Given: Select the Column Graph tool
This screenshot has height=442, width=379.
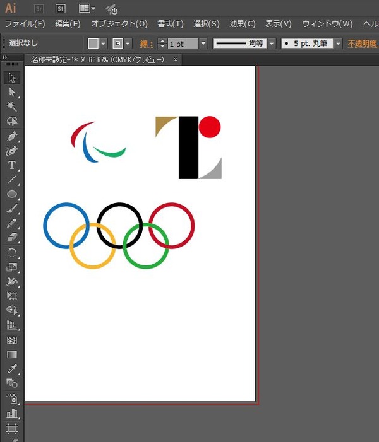Looking at the screenshot, I should 12,414.
